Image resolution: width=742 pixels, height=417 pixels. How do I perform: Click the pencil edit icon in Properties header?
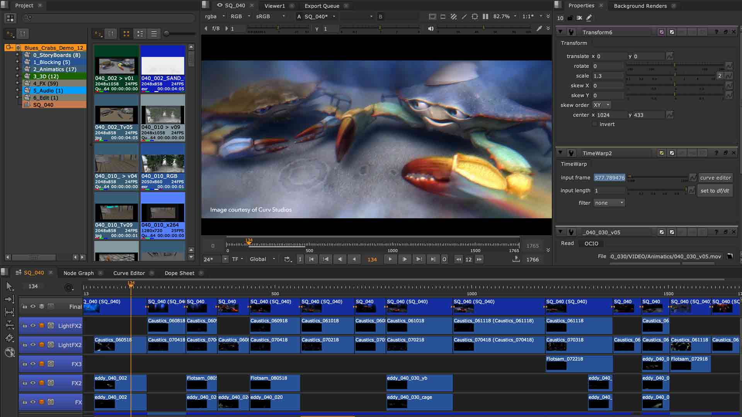point(589,18)
